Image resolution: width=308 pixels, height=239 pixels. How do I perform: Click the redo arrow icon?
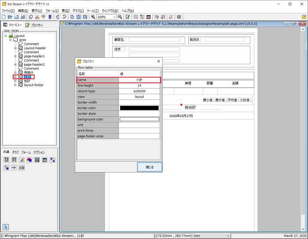[x=64, y=17]
